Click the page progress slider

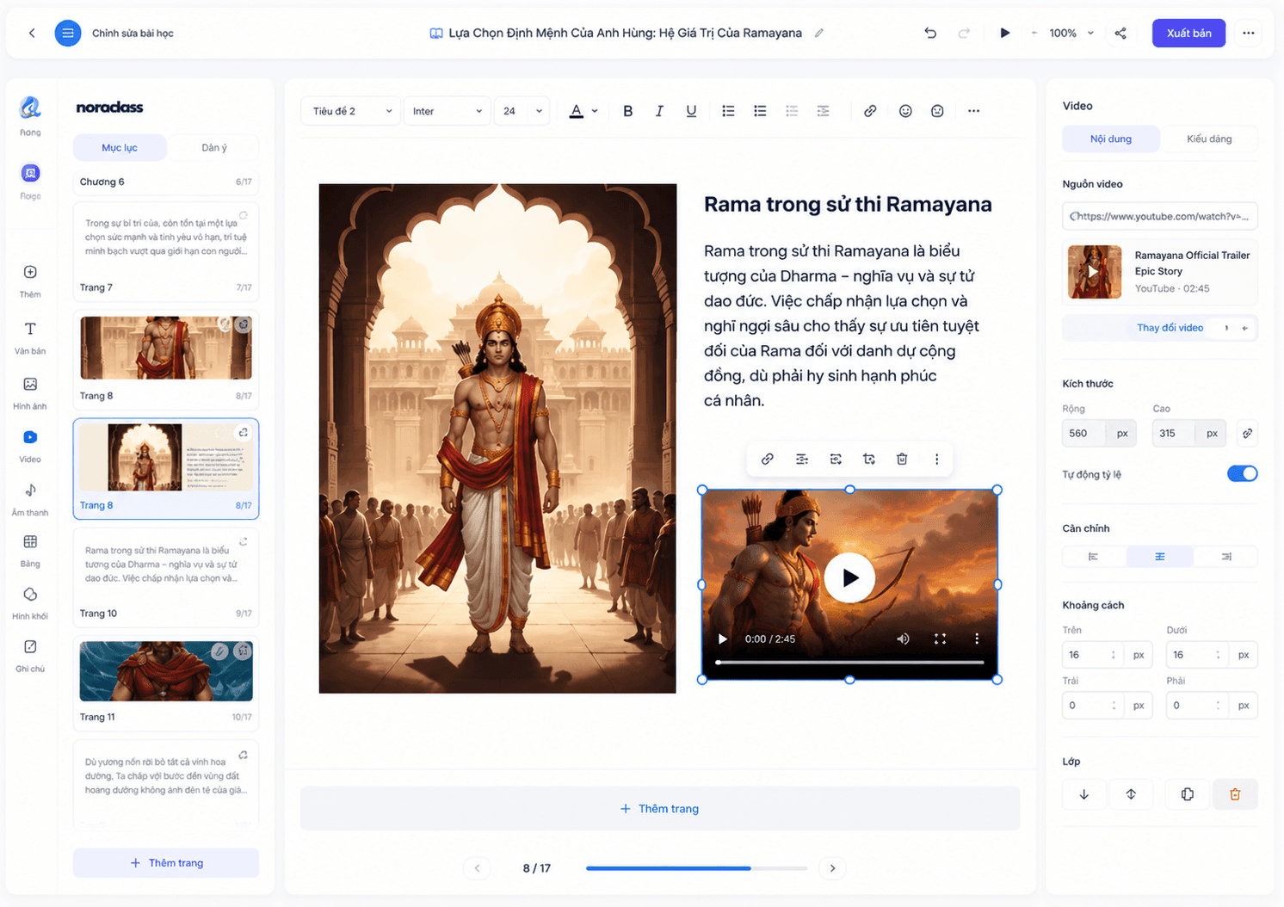[696, 868]
